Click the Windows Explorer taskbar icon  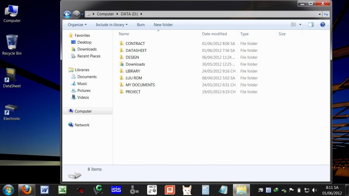pos(241,190)
